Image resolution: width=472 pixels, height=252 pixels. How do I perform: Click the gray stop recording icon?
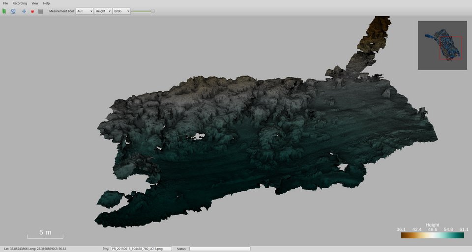tap(41, 11)
